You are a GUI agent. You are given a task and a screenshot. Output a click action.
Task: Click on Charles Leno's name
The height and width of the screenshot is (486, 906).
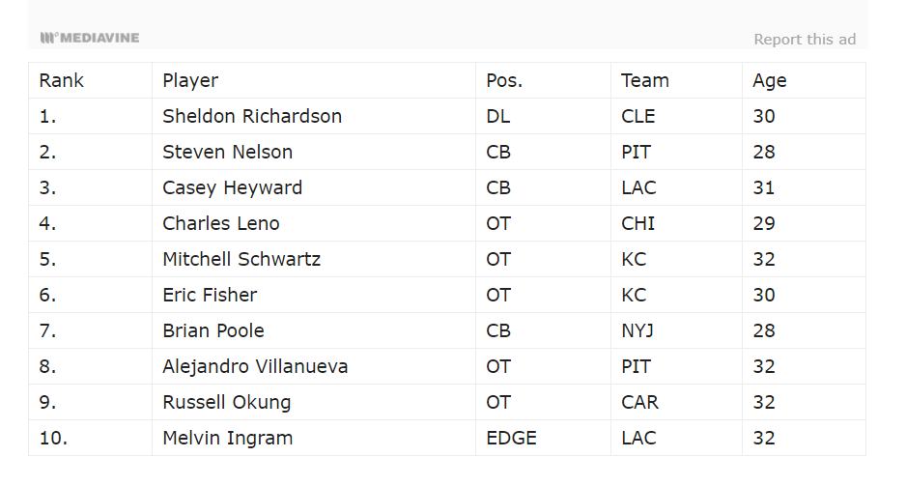(221, 223)
